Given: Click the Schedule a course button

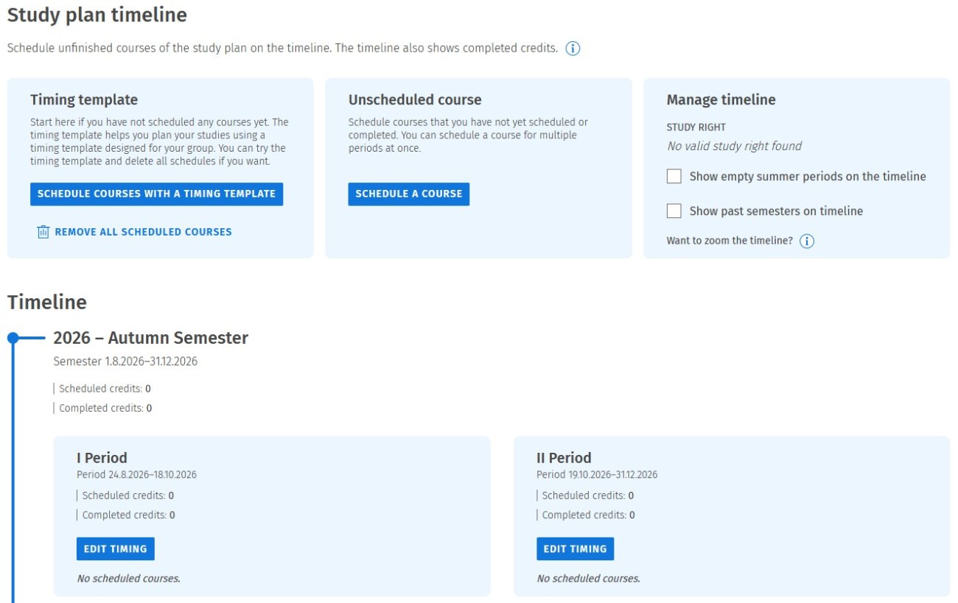Looking at the screenshot, I should (409, 194).
